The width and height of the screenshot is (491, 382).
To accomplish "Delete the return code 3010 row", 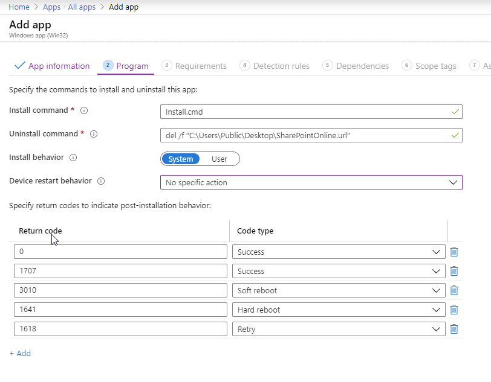I will click(x=454, y=290).
